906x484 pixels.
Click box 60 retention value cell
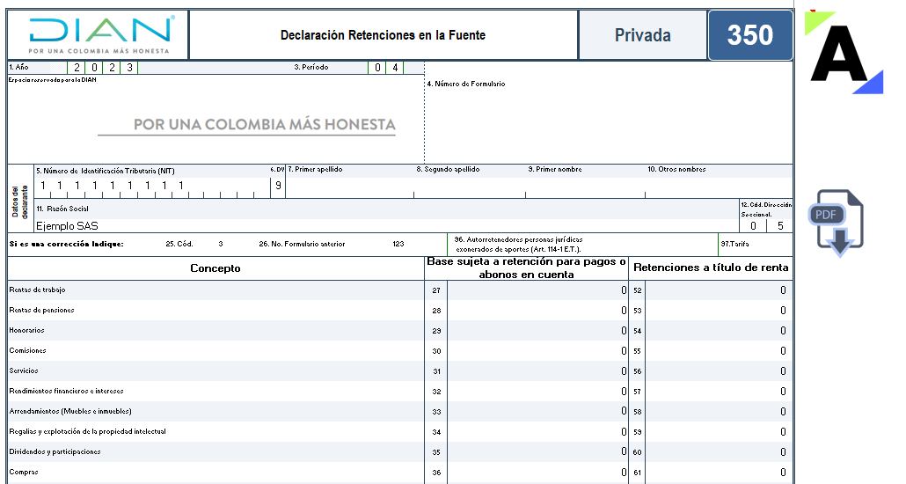(x=719, y=452)
